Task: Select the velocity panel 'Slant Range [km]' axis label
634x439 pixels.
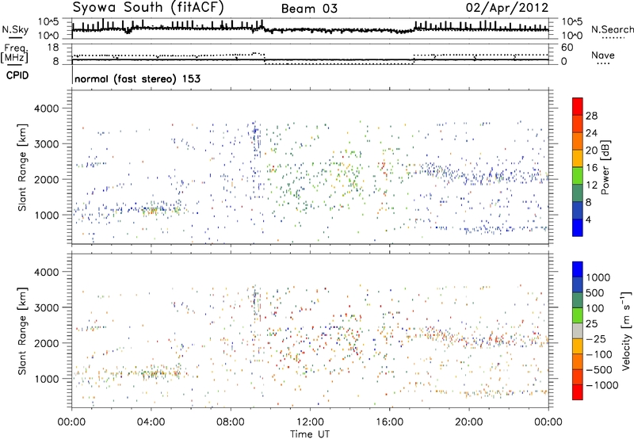Action: [22, 331]
